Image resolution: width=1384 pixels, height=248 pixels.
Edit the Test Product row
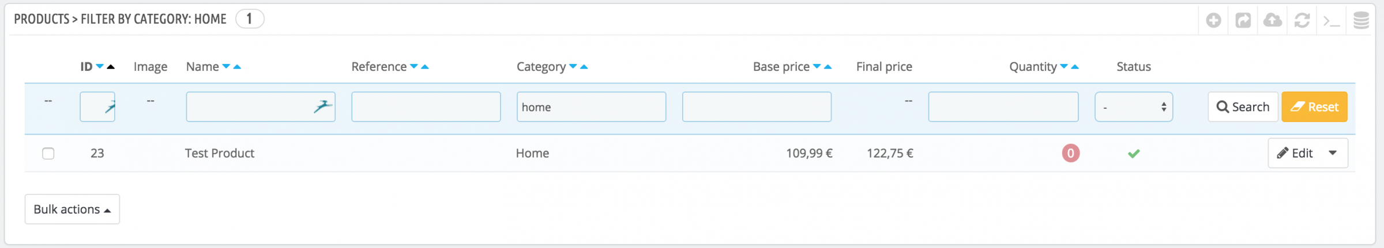(1295, 153)
